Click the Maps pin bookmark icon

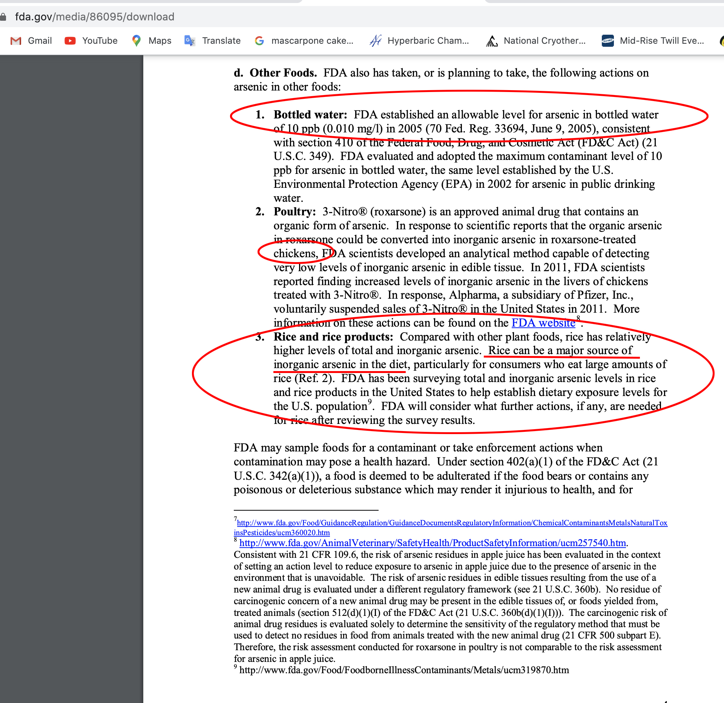[137, 41]
